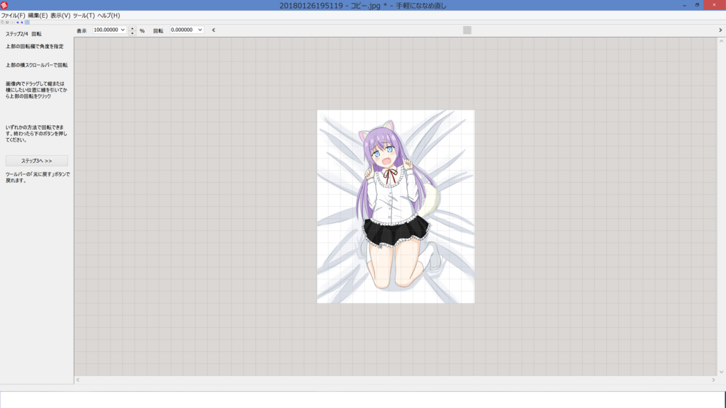Open the 表示(V) menu
The width and height of the screenshot is (726, 408).
point(60,16)
